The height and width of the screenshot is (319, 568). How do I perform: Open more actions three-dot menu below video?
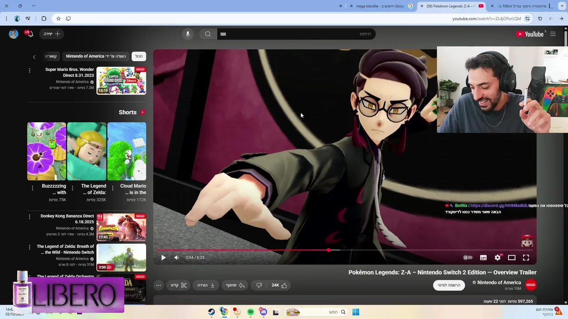click(158, 285)
